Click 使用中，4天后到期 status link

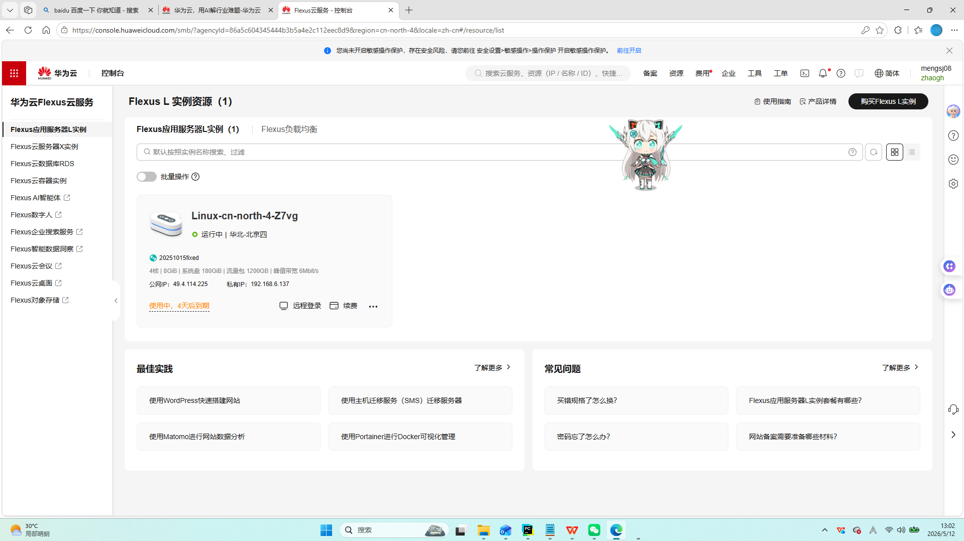(179, 306)
